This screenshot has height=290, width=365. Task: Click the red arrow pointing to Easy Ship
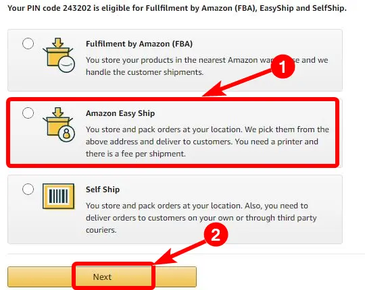click(x=237, y=83)
